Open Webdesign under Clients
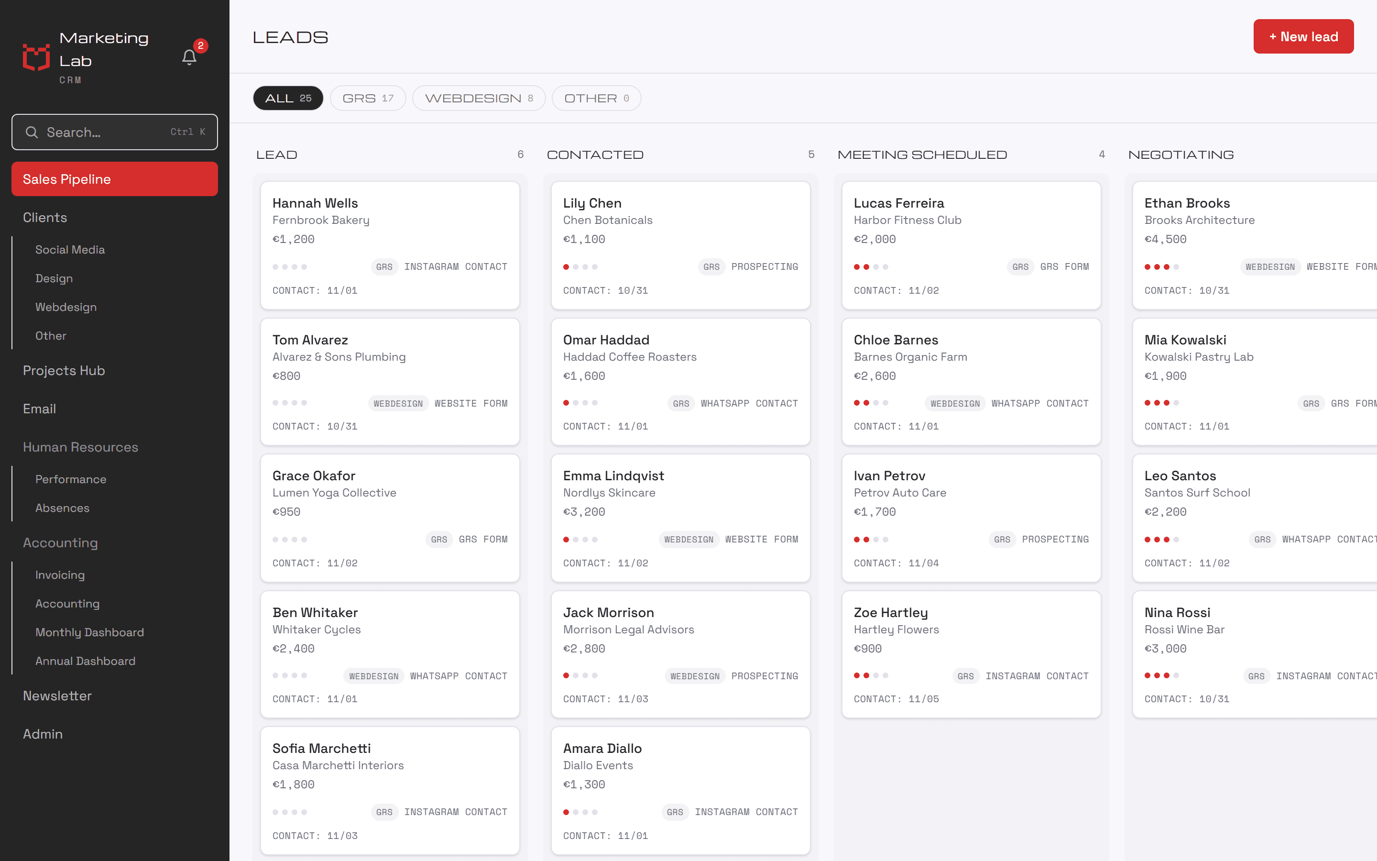 pos(66,307)
